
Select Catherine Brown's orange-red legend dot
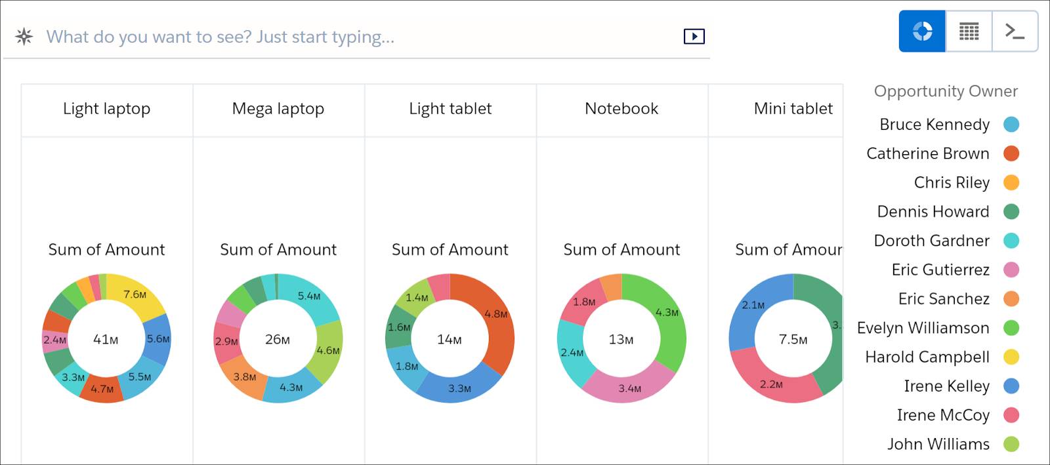coord(1011,153)
